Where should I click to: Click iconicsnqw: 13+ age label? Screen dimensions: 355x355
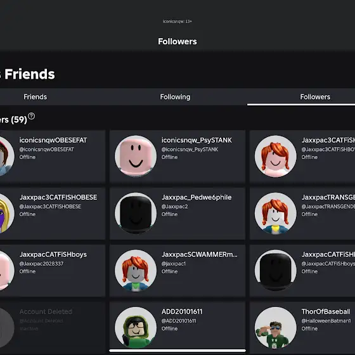pos(177,22)
